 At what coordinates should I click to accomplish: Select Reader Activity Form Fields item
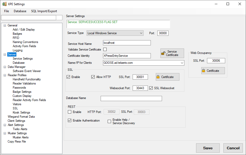point(29,100)
